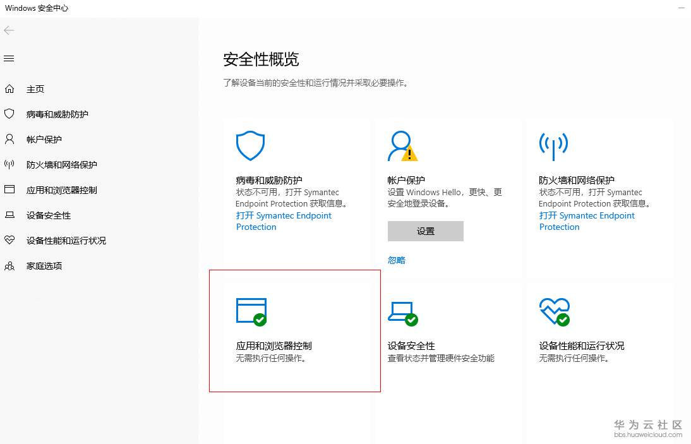Click the firewall antenna icon in sidebar
This screenshot has width=691, height=444.
[9, 165]
